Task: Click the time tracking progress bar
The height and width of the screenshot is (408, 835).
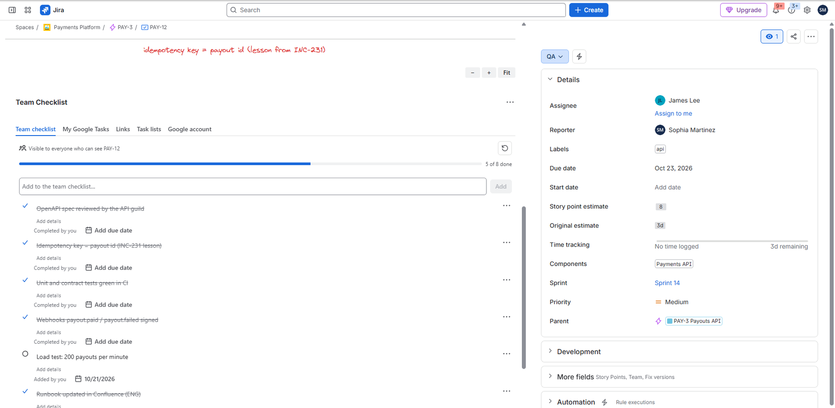Action: coord(732,241)
